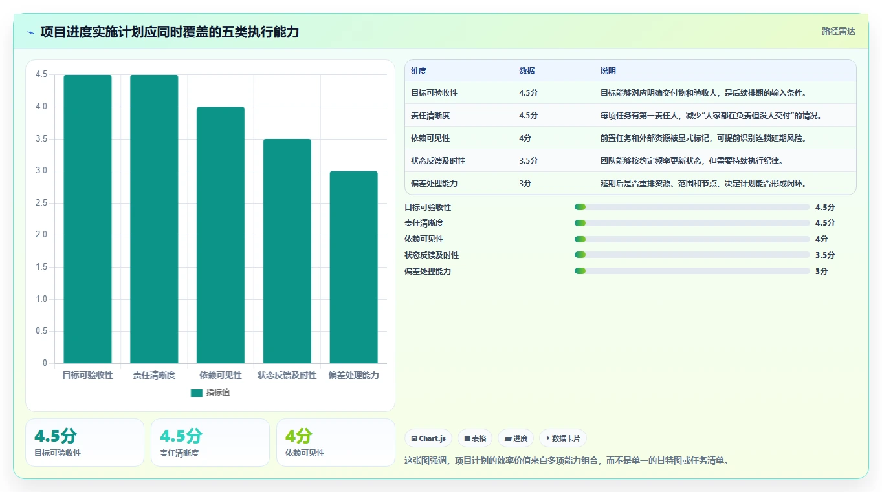Click the bar for 状态反馈及时性
This screenshot has height=492, width=882.
(287, 251)
